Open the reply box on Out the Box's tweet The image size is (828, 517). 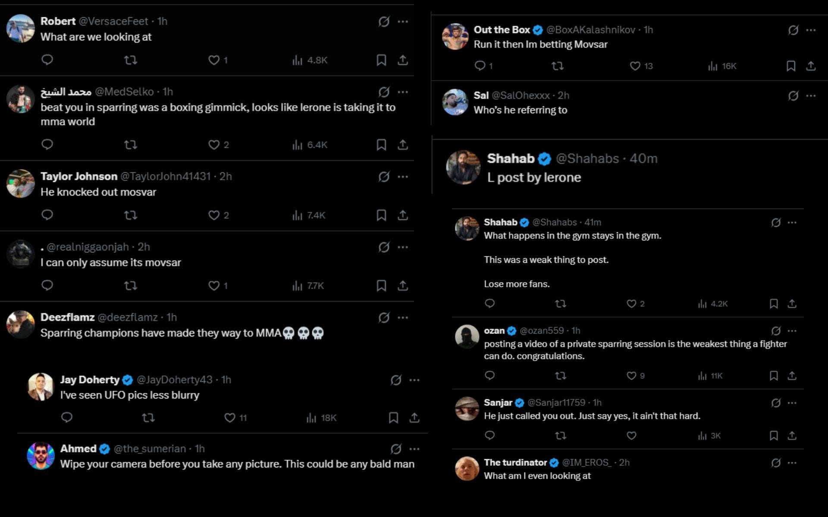point(480,66)
